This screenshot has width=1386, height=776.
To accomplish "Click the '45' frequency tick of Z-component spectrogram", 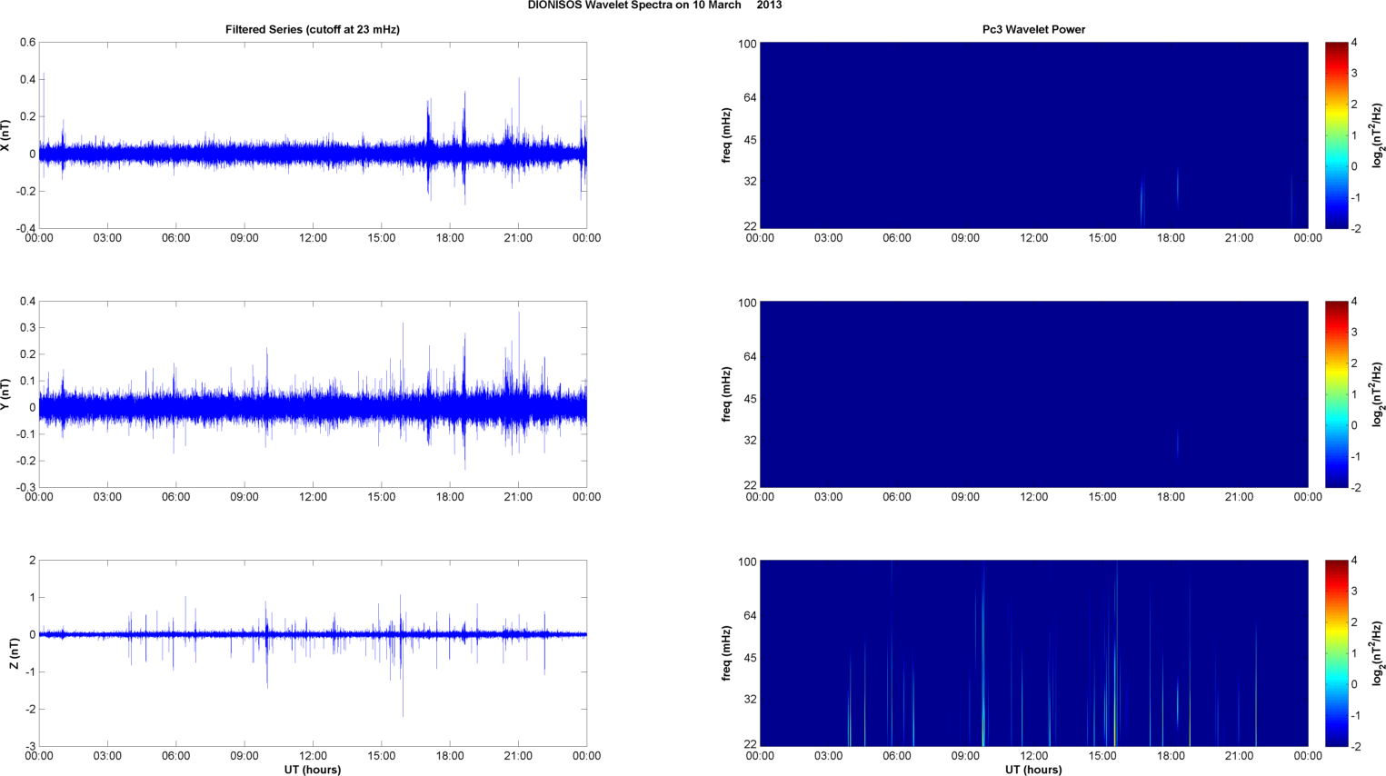I will [x=750, y=658].
